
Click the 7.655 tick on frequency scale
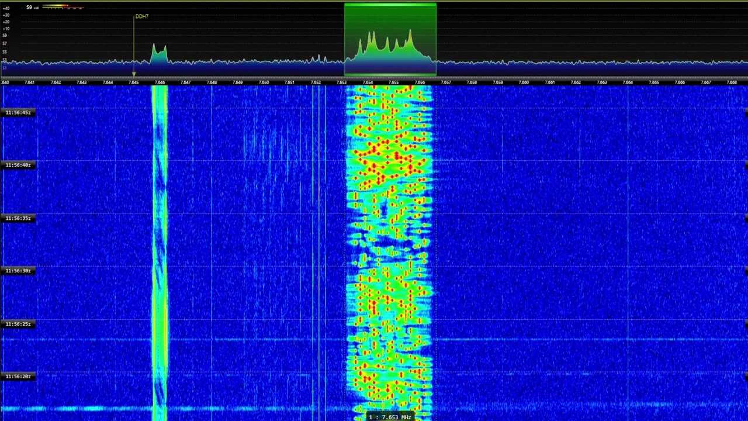393,82
